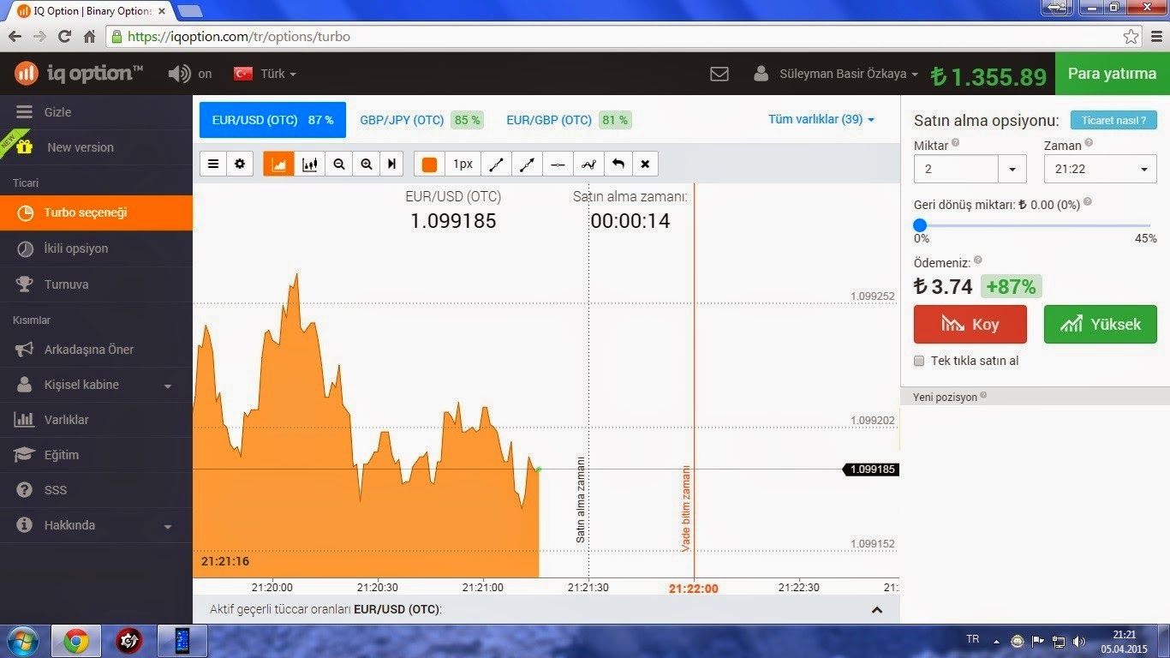Open Tüm varlıklar (39) dropdown
This screenshot has width=1170, height=658.
pos(821,120)
